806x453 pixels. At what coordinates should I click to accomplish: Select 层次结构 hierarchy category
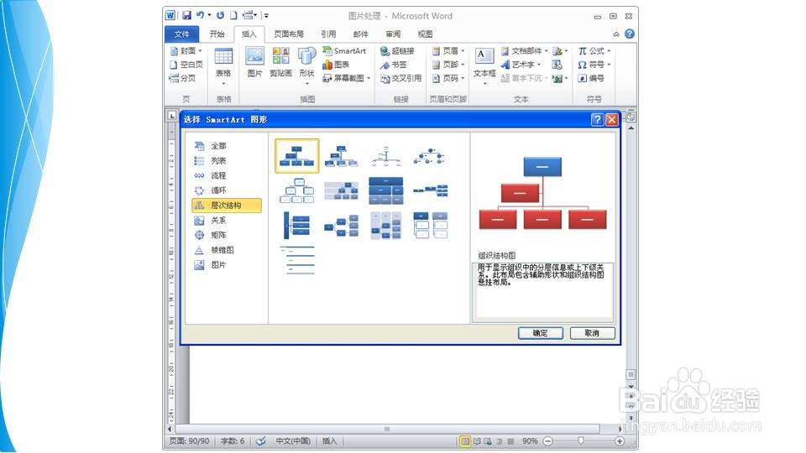[227, 206]
